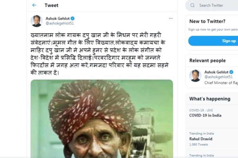Open Ashok Gehlot name in Relevant people
This screenshot has height=158, width=238.
click(216, 72)
